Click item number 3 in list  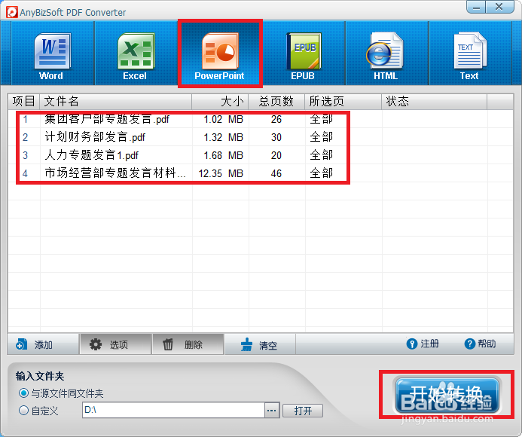26,155
